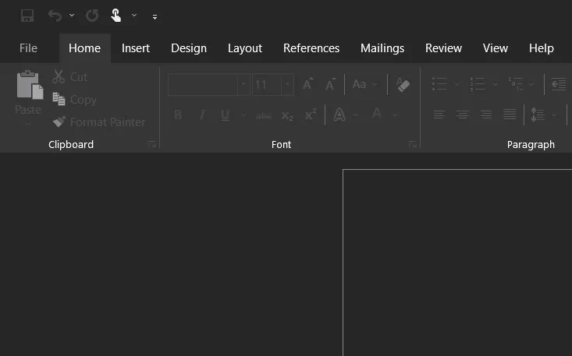Click the Redo icon
The height and width of the screenshot is (356, 572).
92,16
